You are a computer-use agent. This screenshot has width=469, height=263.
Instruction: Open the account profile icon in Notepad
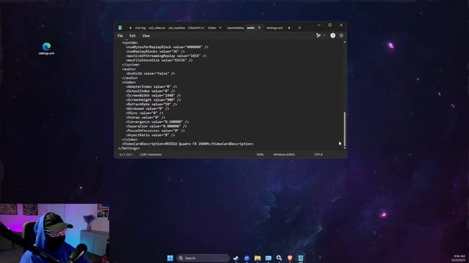tap(333, 36)
